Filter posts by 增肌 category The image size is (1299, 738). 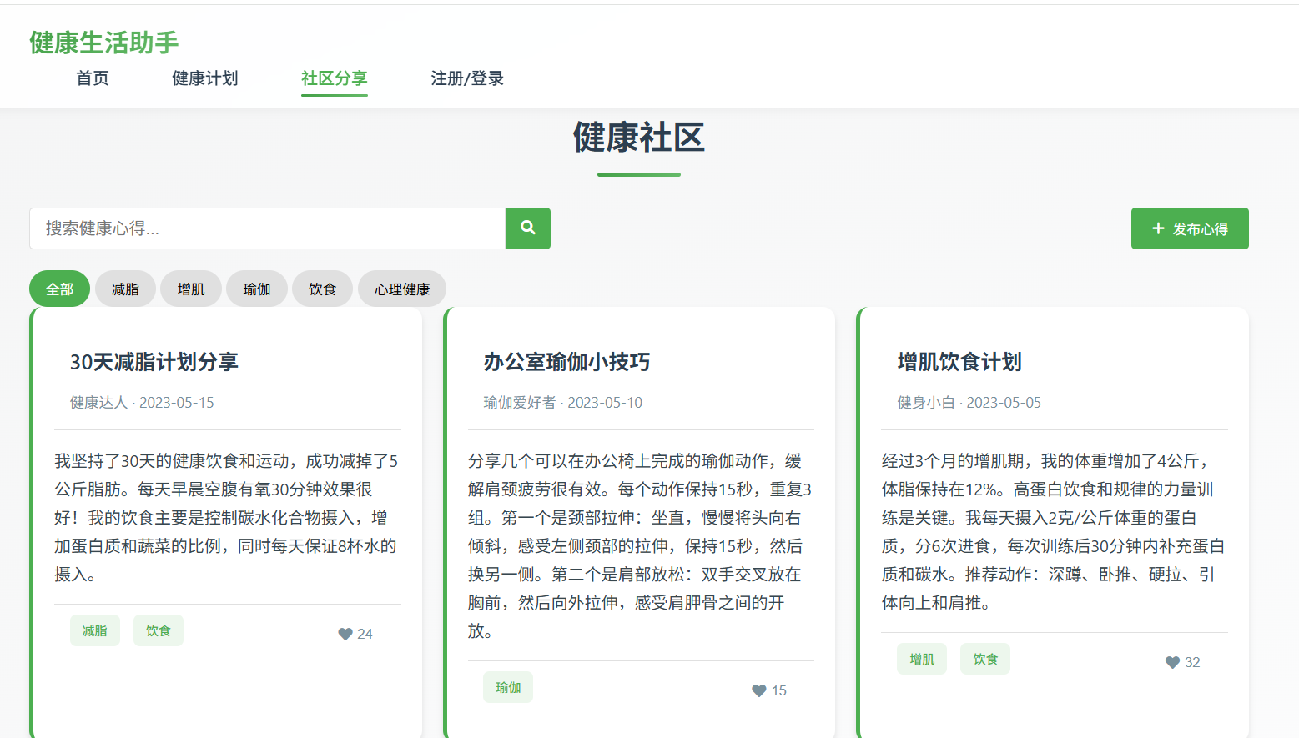click(190, 289)
